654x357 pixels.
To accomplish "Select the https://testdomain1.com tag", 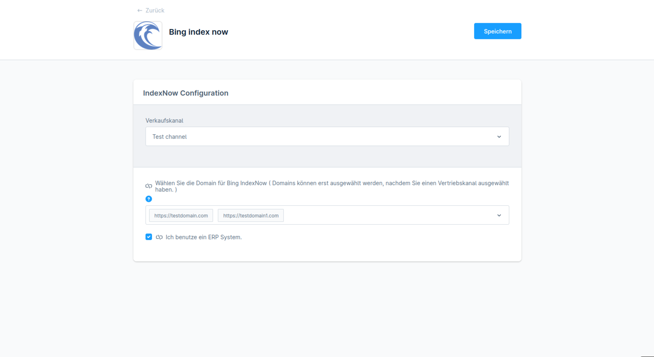I will (251, 216).
